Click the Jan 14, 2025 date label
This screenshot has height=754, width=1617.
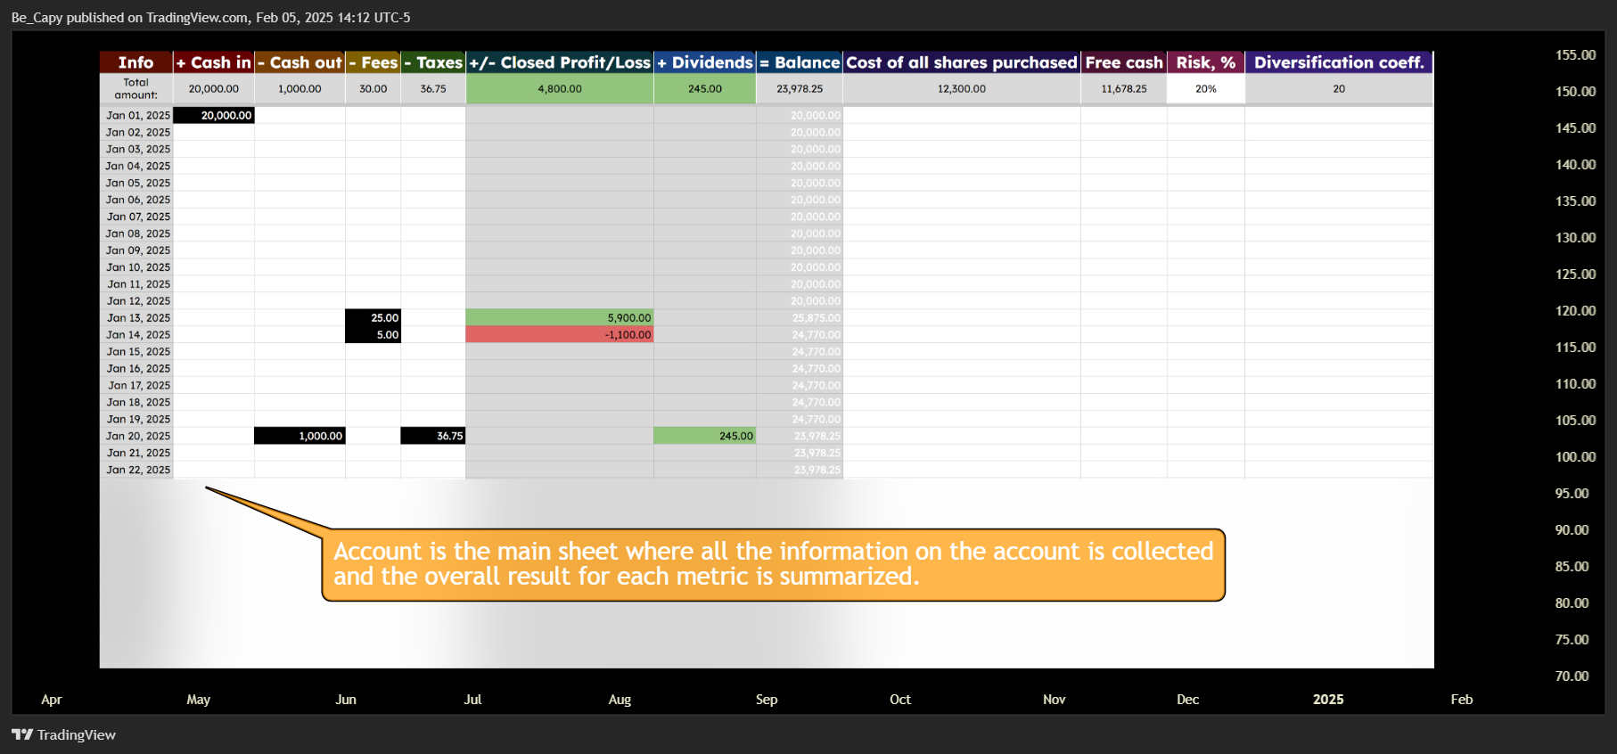[138, 334]
